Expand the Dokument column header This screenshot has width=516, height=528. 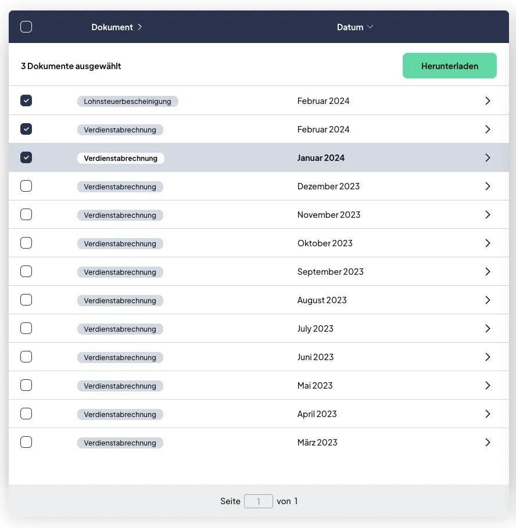point(116,27)
